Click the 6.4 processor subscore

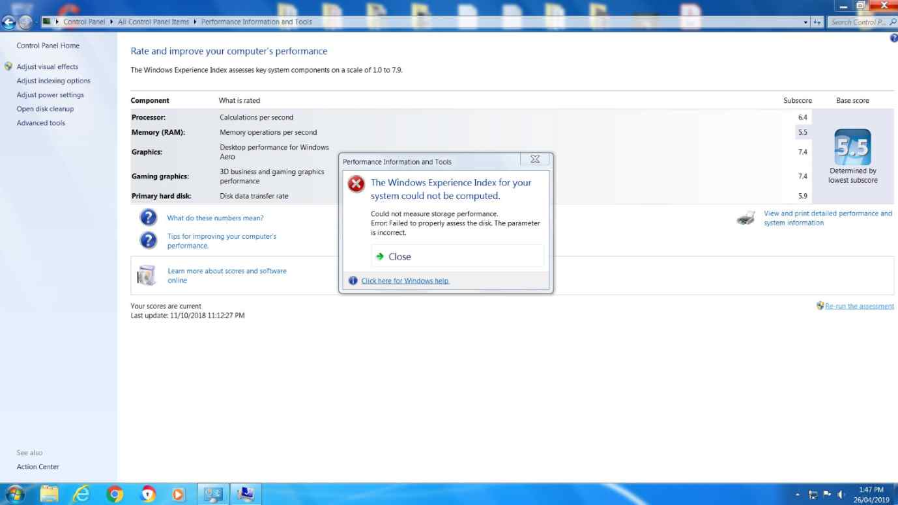[802, 117]
